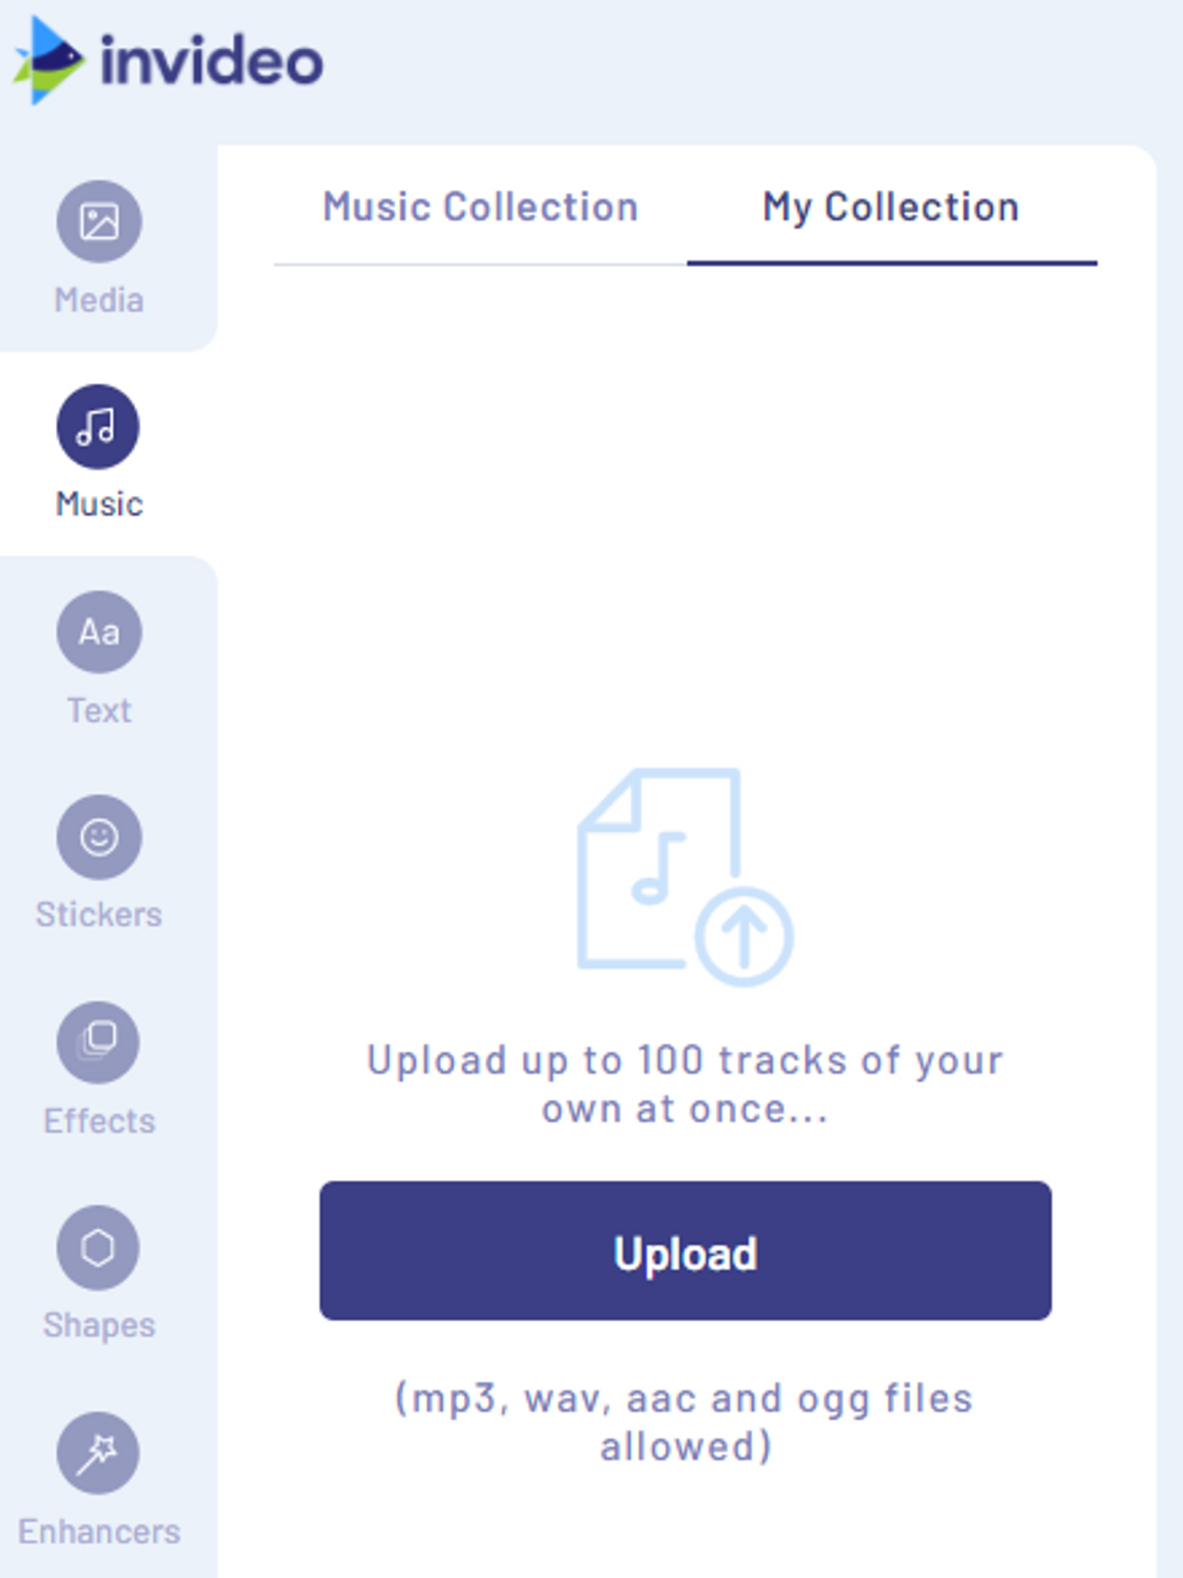Click the Shapes label text
The height and width of the screenshot is (1578, 1183).
tap(99, 1324)
